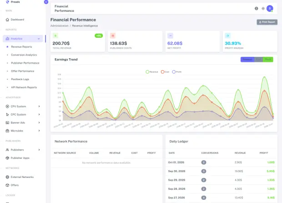This screenshot has width=282, height=203.
Task: Toggle the Revenue series in the chart legend
Action: (151, 72)
